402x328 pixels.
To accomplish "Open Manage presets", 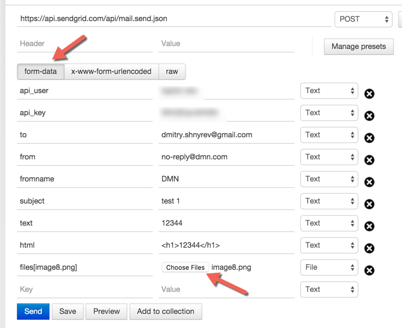I will [358, 47].
